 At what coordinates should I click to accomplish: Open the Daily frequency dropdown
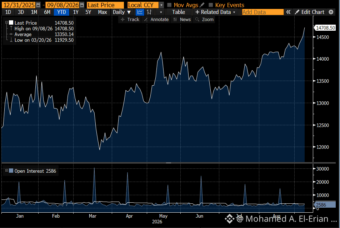point(122,12)
